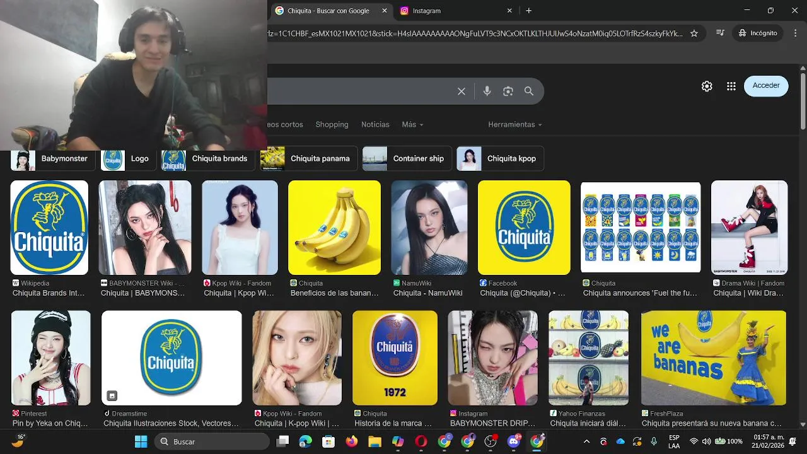
Task: Open 'Historia de la marca' link
Action: pos(393,423)
